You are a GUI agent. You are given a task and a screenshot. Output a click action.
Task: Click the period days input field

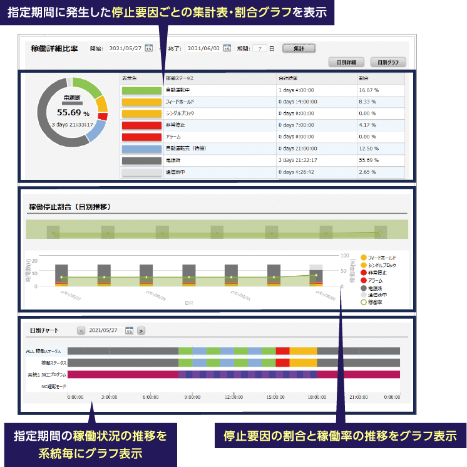261,48
